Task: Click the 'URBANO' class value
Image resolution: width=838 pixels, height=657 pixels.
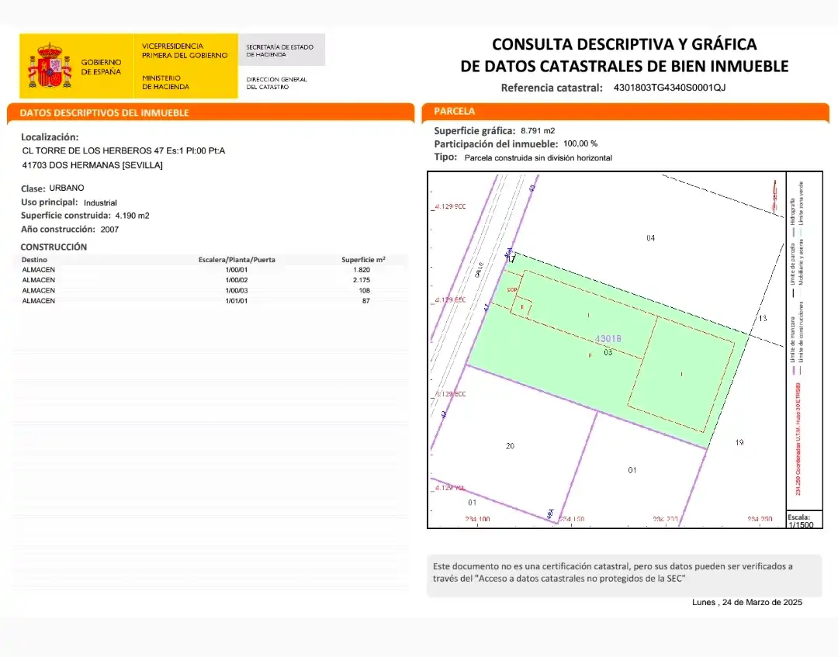Action: (67, 188)
